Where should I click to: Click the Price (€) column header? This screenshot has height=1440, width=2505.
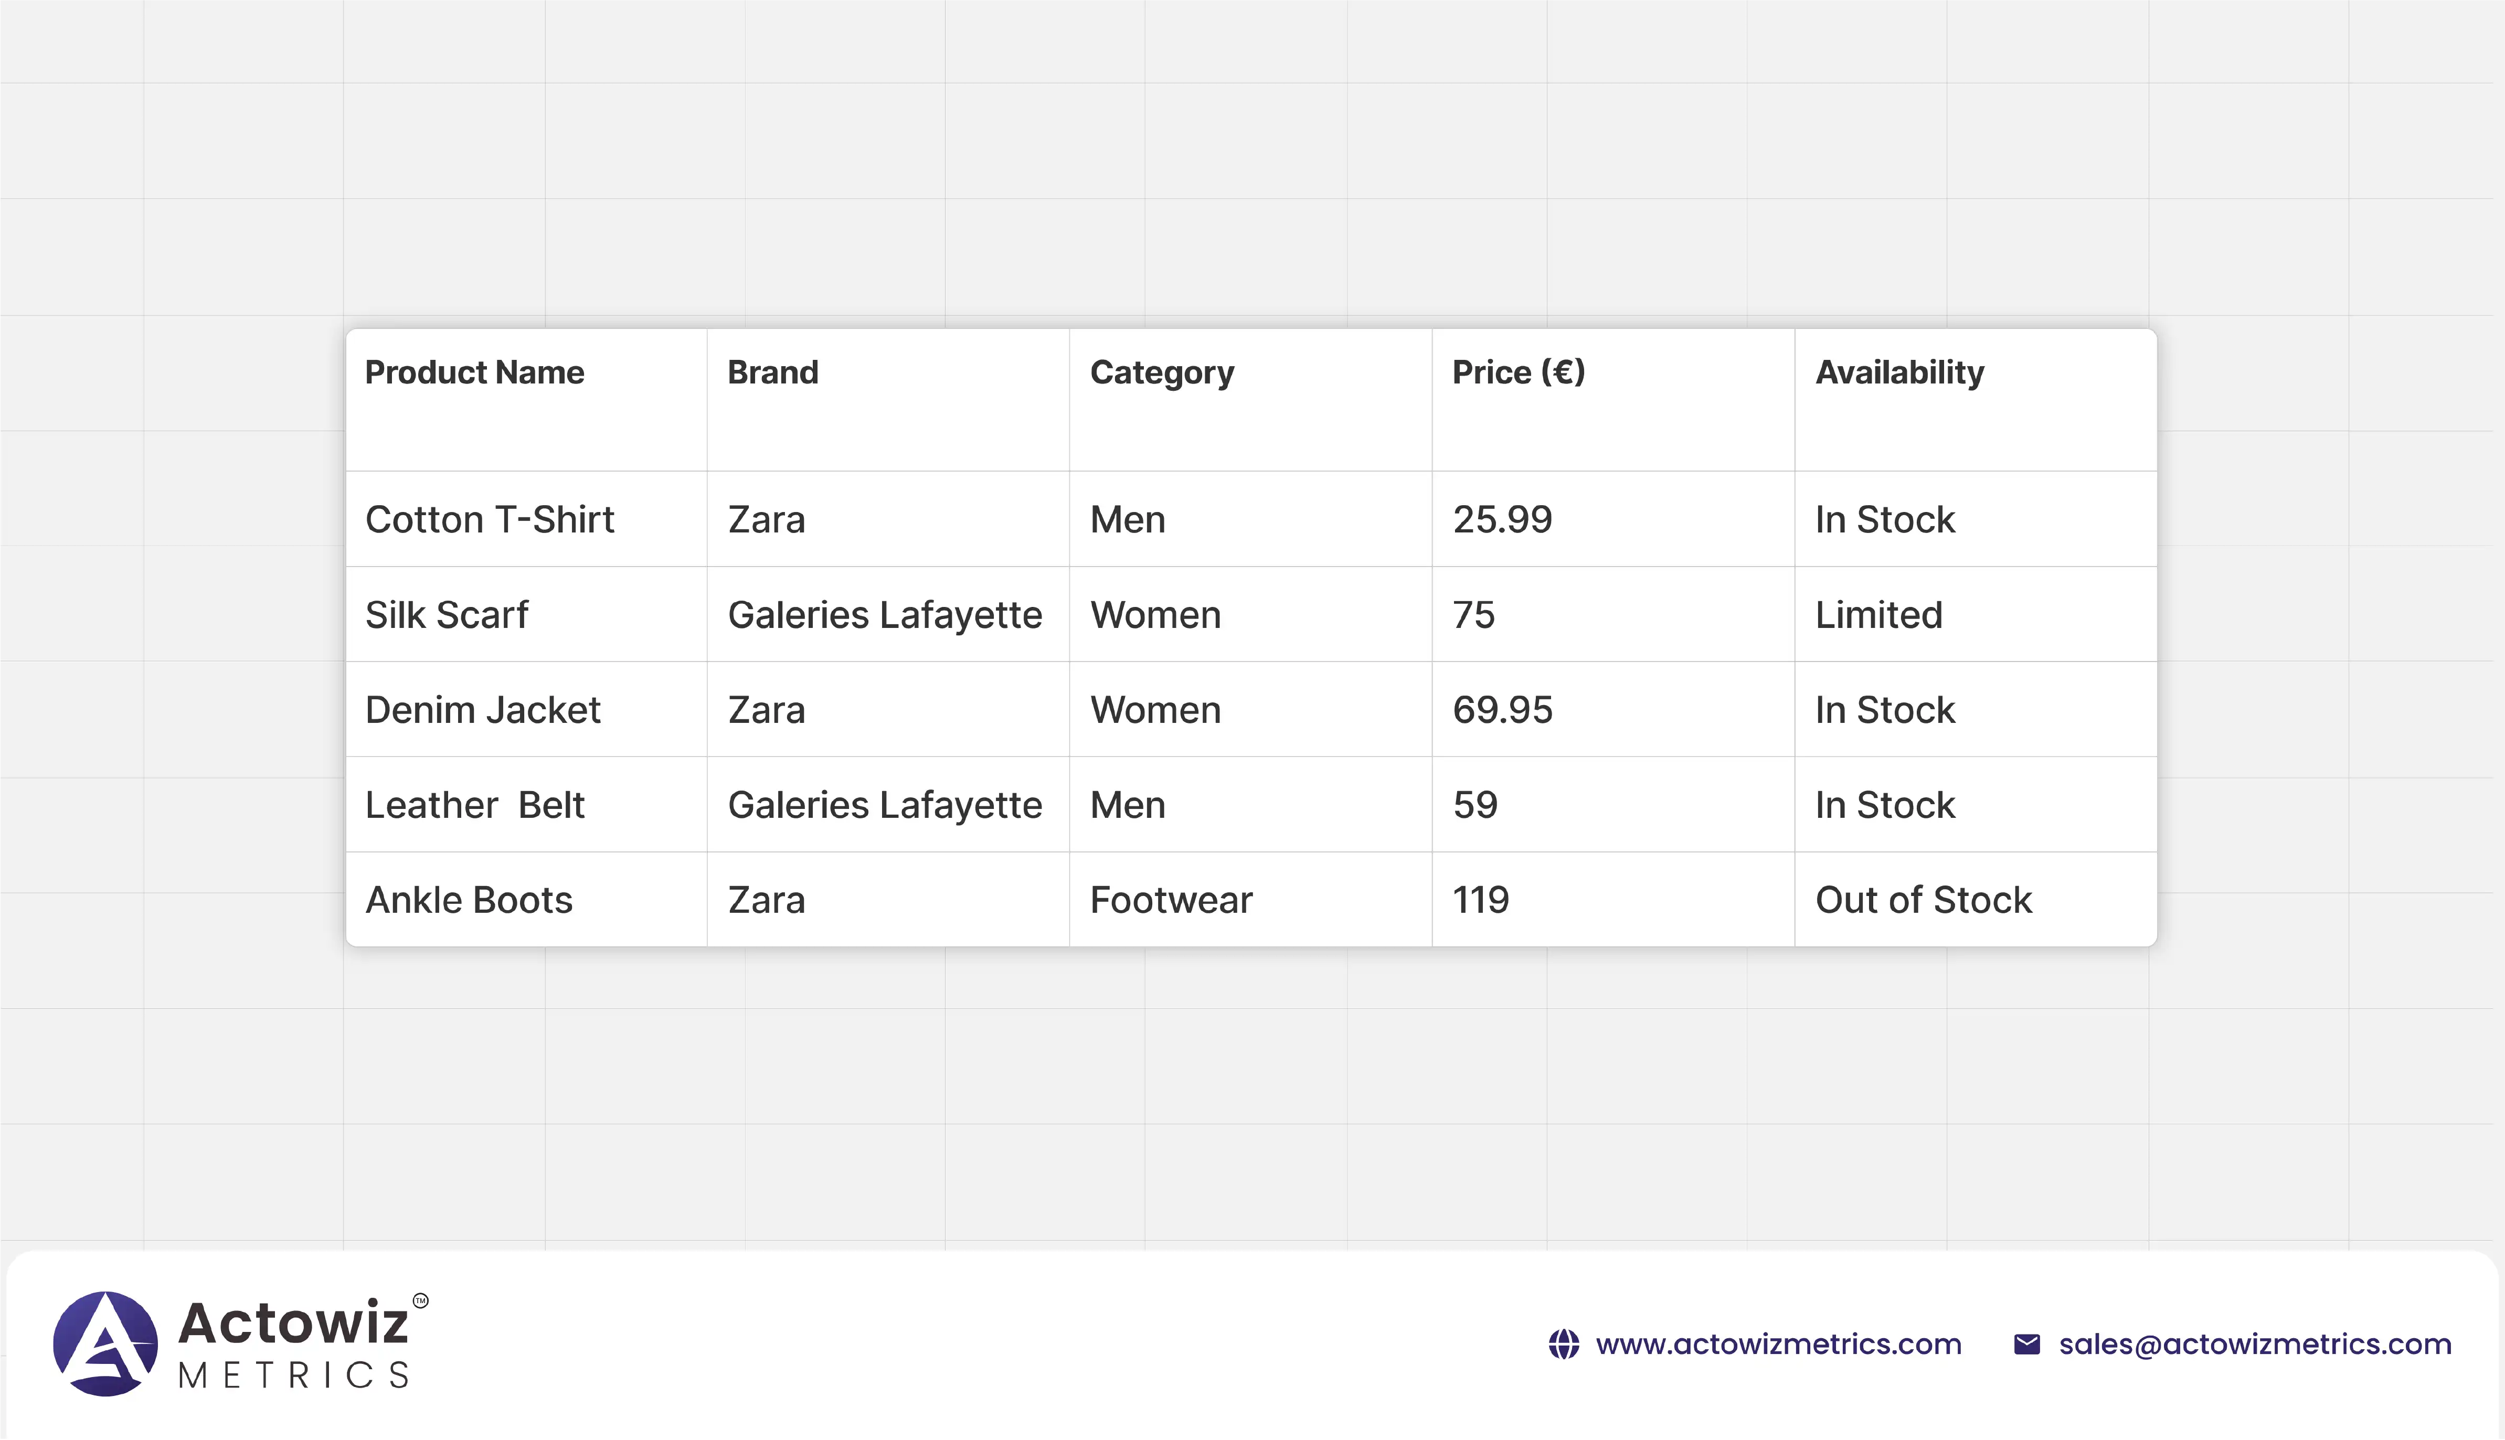pos(1518,373)
